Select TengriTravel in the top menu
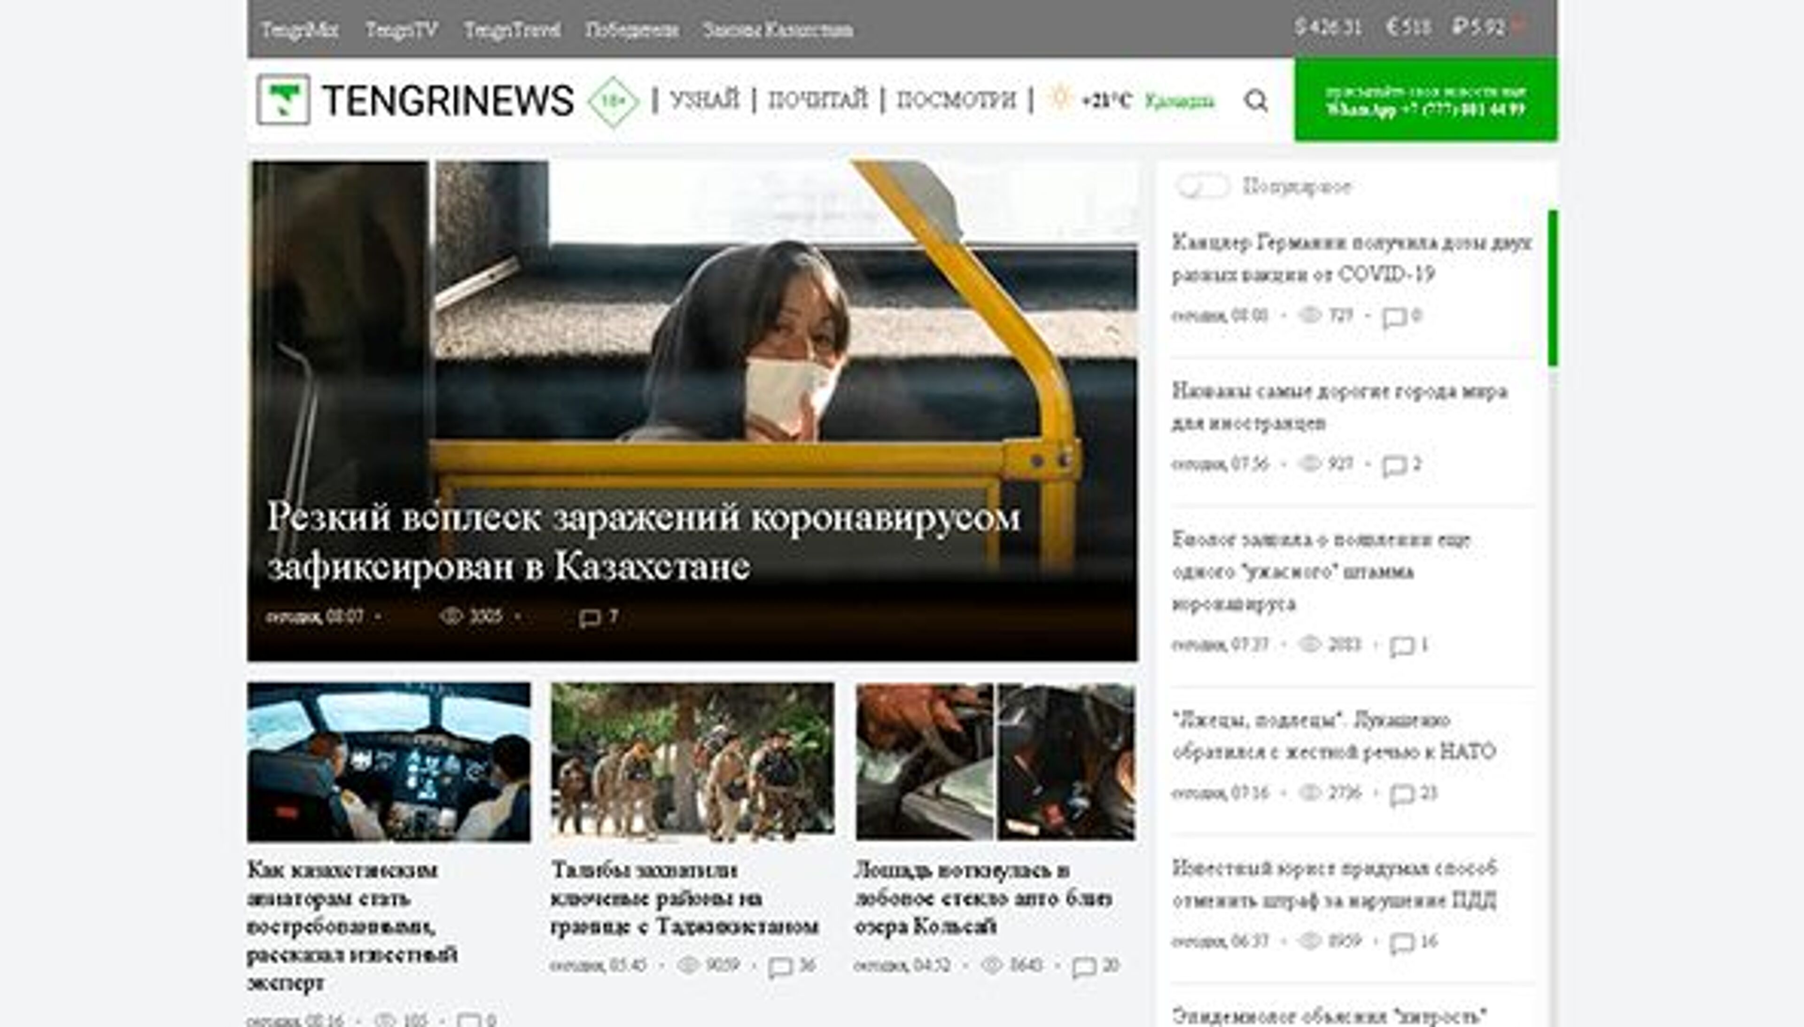Image resolution: width=1804 pixels, height=1027 pixels. click(513, 30)
